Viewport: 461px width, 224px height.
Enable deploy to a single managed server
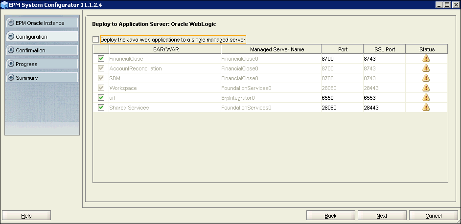[x=96, y=40]
